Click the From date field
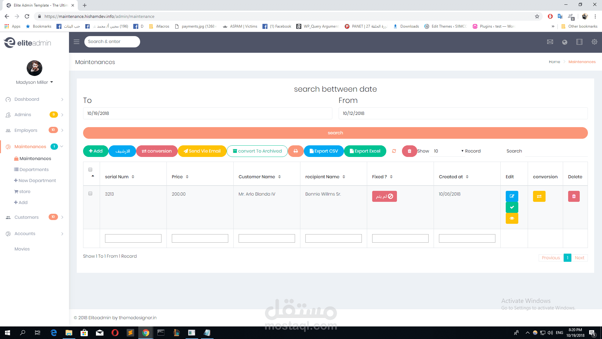602x339 pixels. point(463,113)
